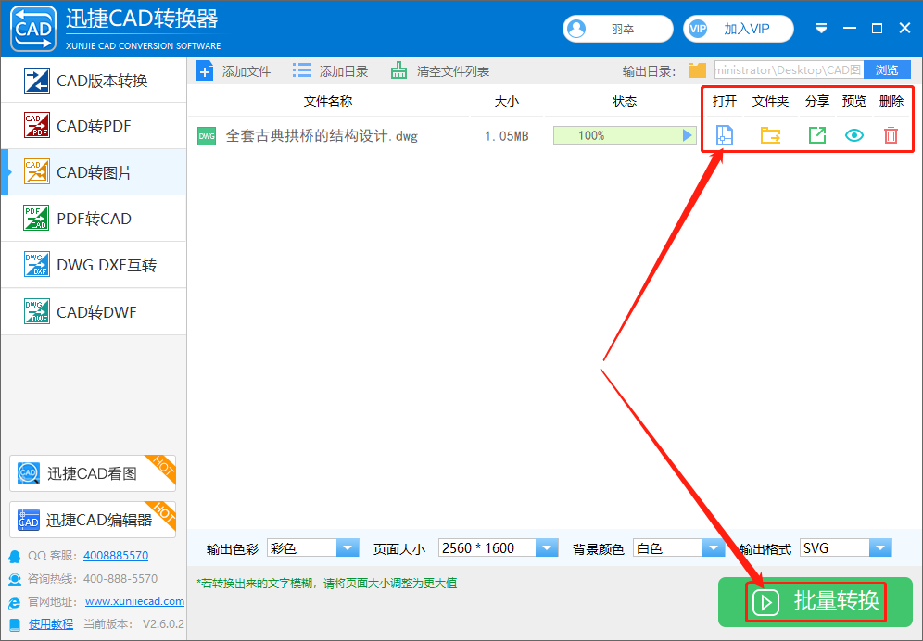
Task: Click the user account 羽卒 button
Action: click(x=617, y=29)
